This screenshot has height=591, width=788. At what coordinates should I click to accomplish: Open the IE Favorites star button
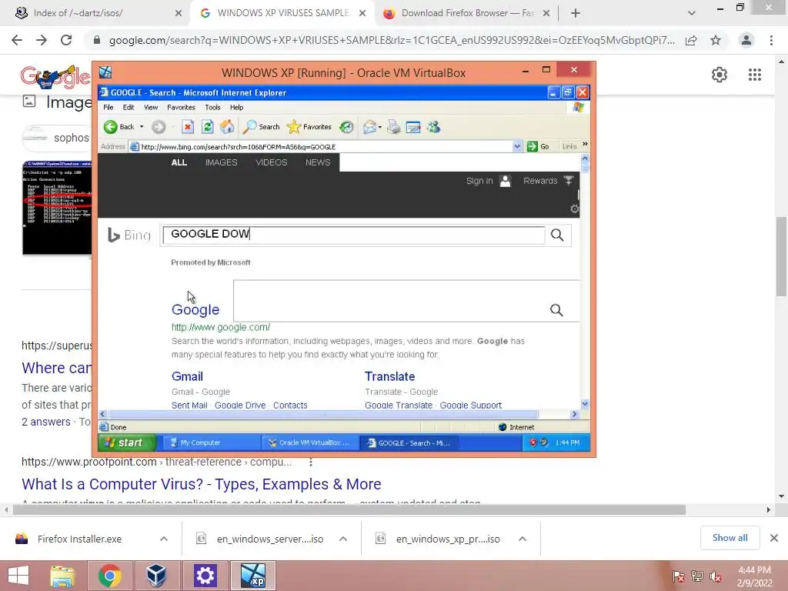(x=309, y=127)
